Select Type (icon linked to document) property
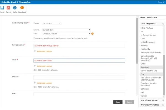The image size is (166, 110). 149,84
